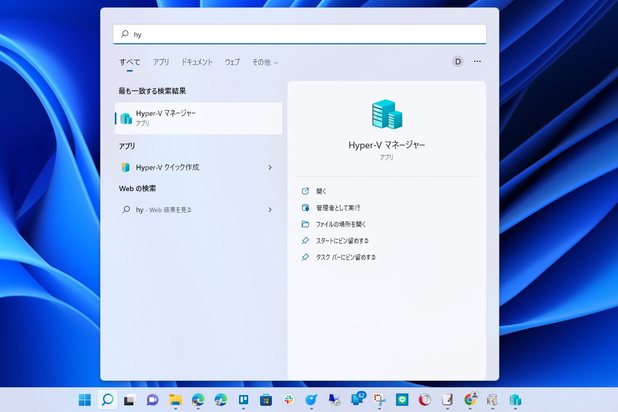
Task: Open Opera browser from the taskbar
Action: pos(425,399)
